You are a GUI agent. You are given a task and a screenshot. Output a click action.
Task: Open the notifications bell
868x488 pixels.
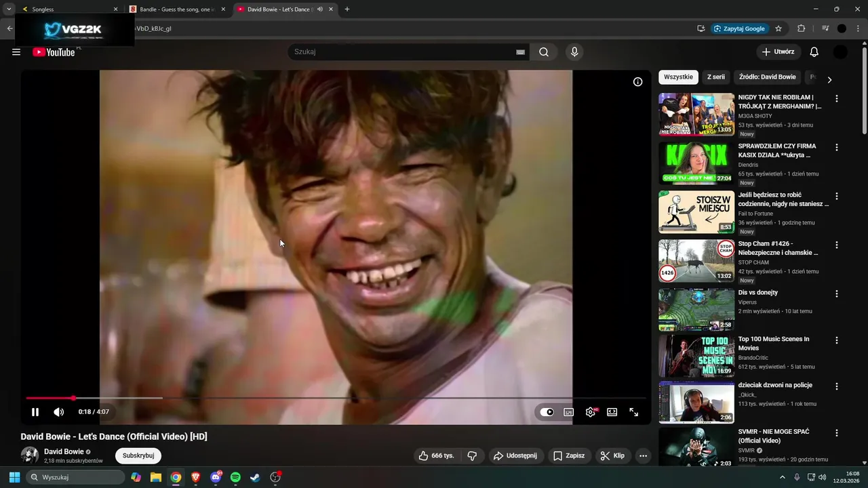(814, 52)
